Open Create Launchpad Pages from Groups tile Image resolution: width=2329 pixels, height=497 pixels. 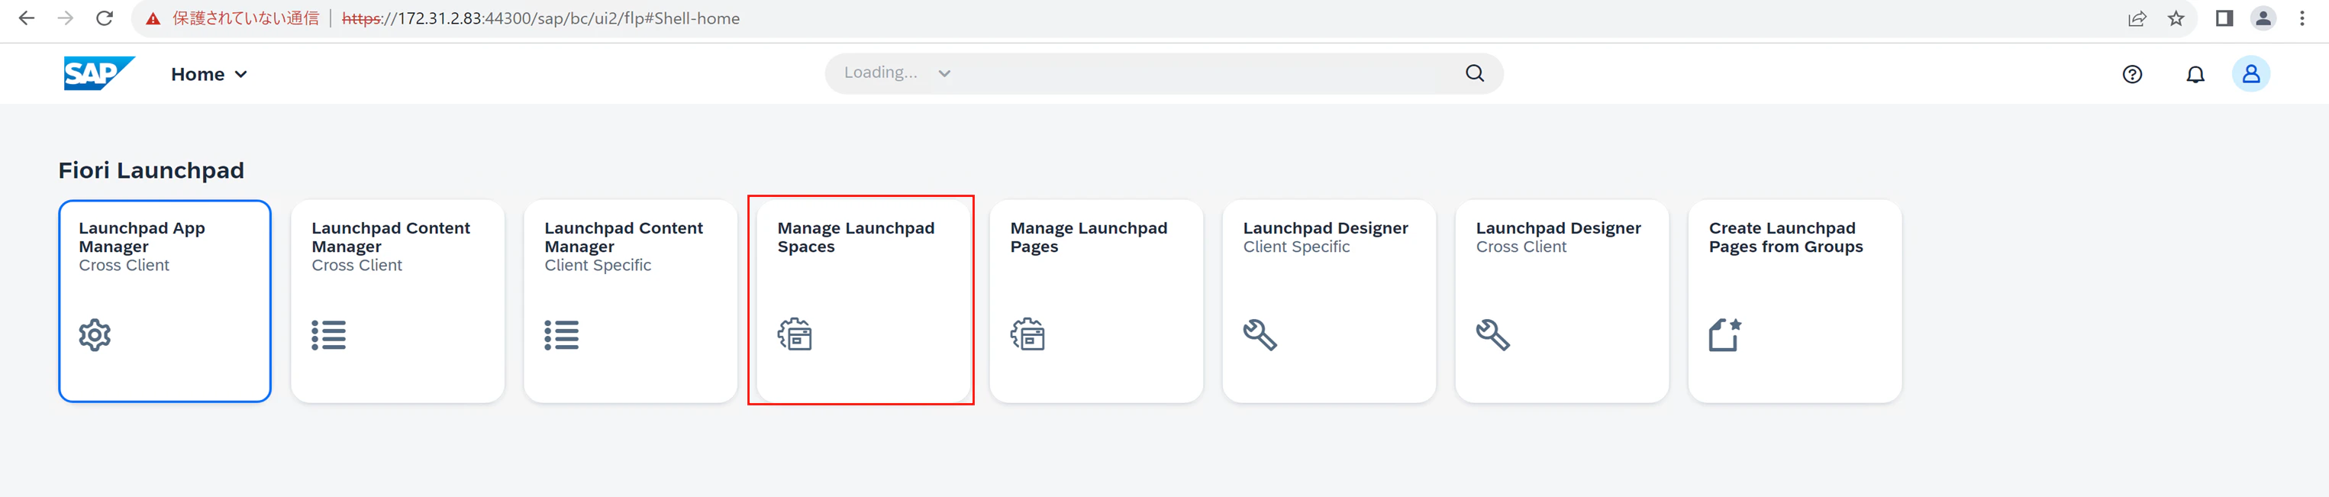coord(1795,301)
